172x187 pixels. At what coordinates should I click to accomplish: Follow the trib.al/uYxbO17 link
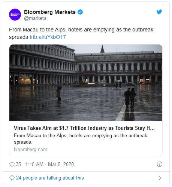(x=48, y=37)
